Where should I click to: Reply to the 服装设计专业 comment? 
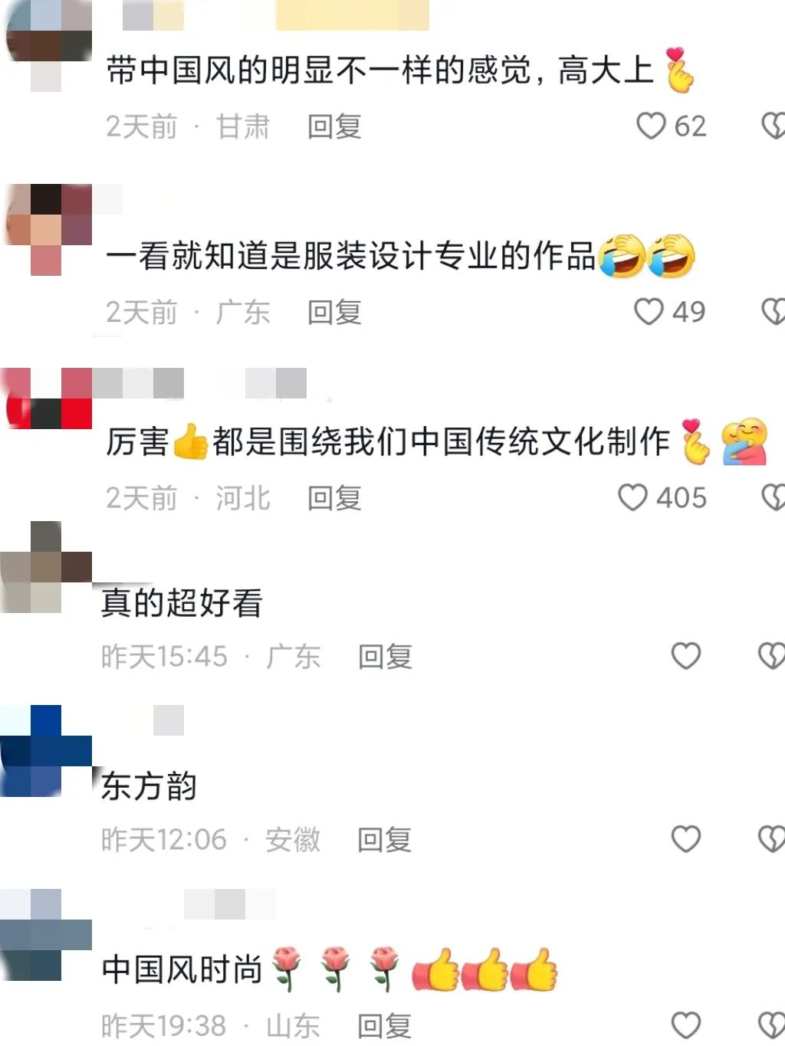coord(334,312)
